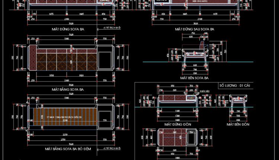Image resolution: width=279 pixels, height=160 pixels.
Task: Click the diamond-patterned cushion area in the sofa plan
Action: pos(67,61)
